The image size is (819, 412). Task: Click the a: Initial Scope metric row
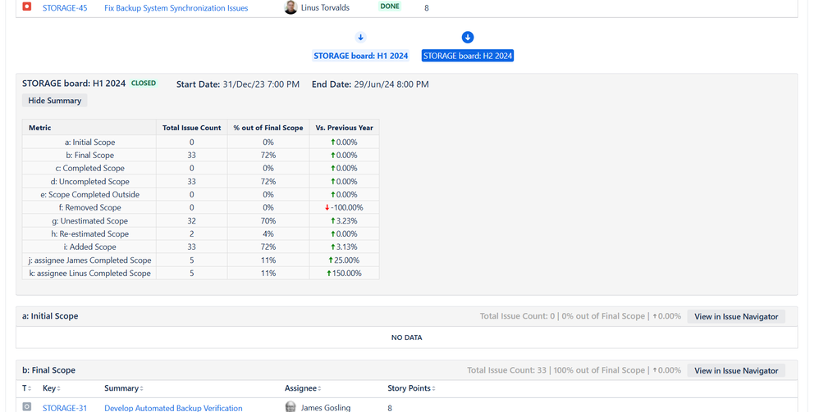click(x=200, y=142)
